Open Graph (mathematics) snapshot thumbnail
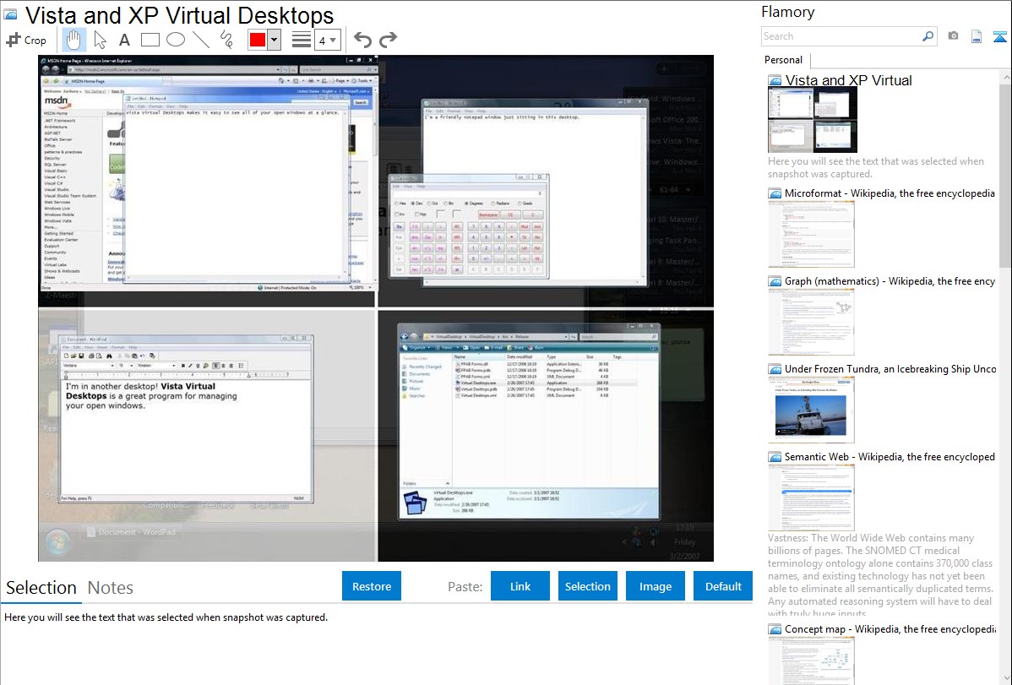Viewport: 1012px width, 685px height. click(x=811, y=322)
